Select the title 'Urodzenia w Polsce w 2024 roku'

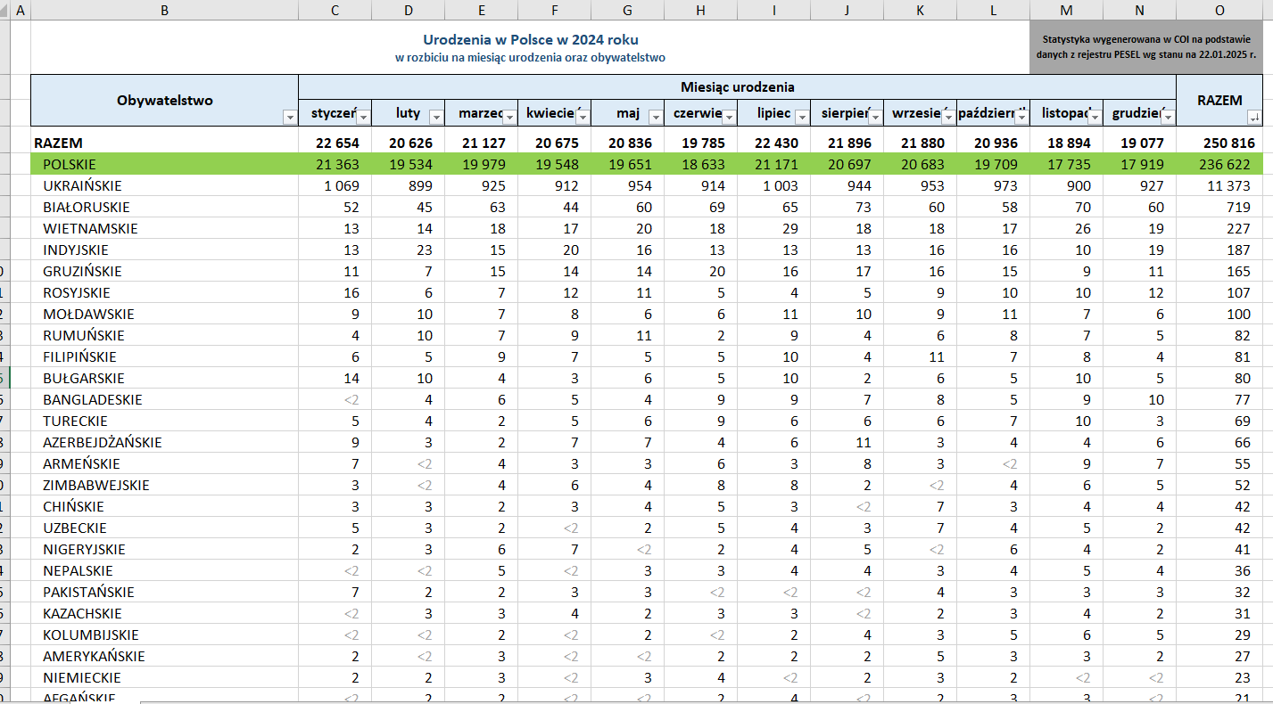[x=530, y=40]
